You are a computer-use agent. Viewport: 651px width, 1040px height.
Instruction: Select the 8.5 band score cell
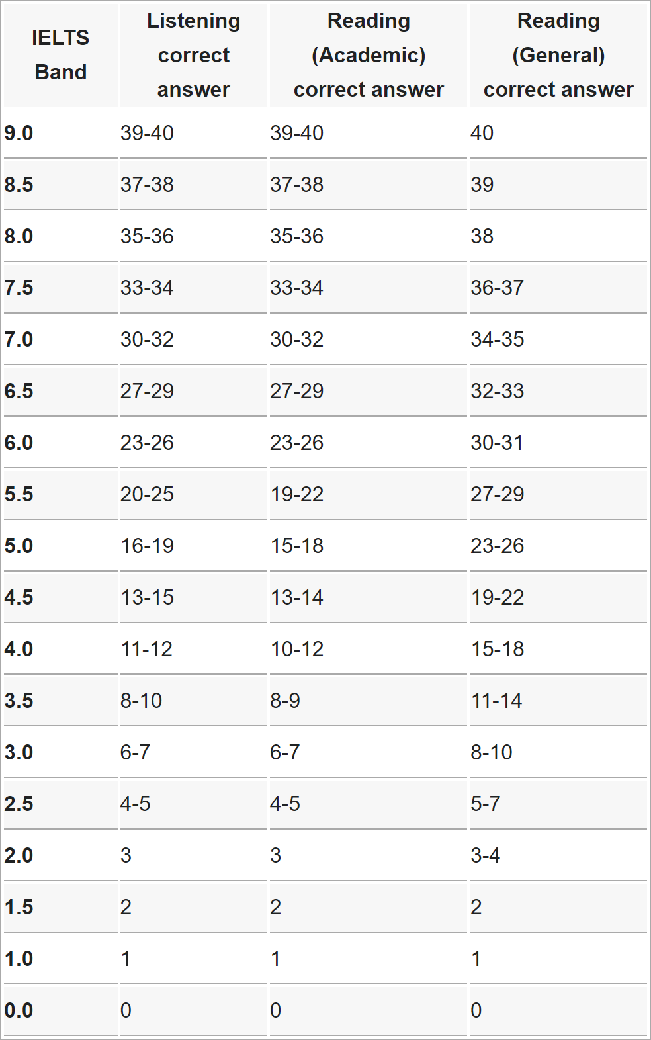tap(19, 185)
